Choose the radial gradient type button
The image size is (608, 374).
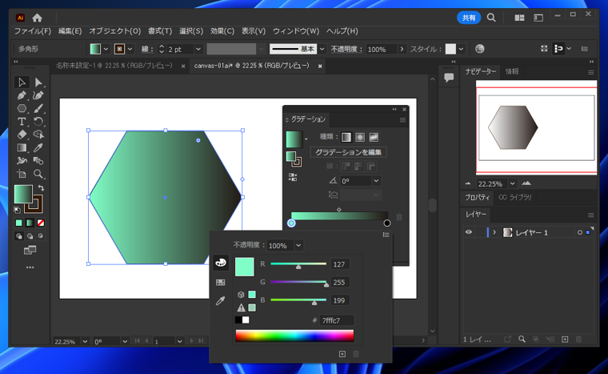[360, 137]
